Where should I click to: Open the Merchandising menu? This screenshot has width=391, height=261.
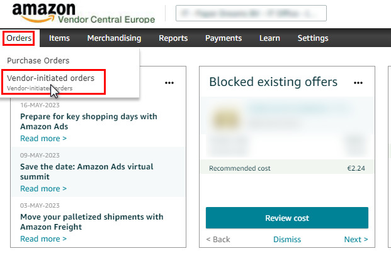(x=114, y=38)
